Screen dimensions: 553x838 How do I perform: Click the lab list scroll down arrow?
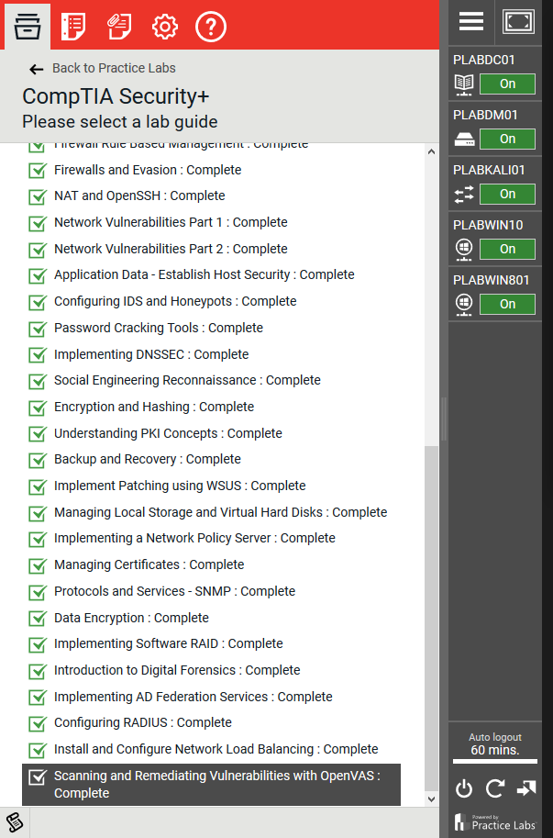pos(431,799)
